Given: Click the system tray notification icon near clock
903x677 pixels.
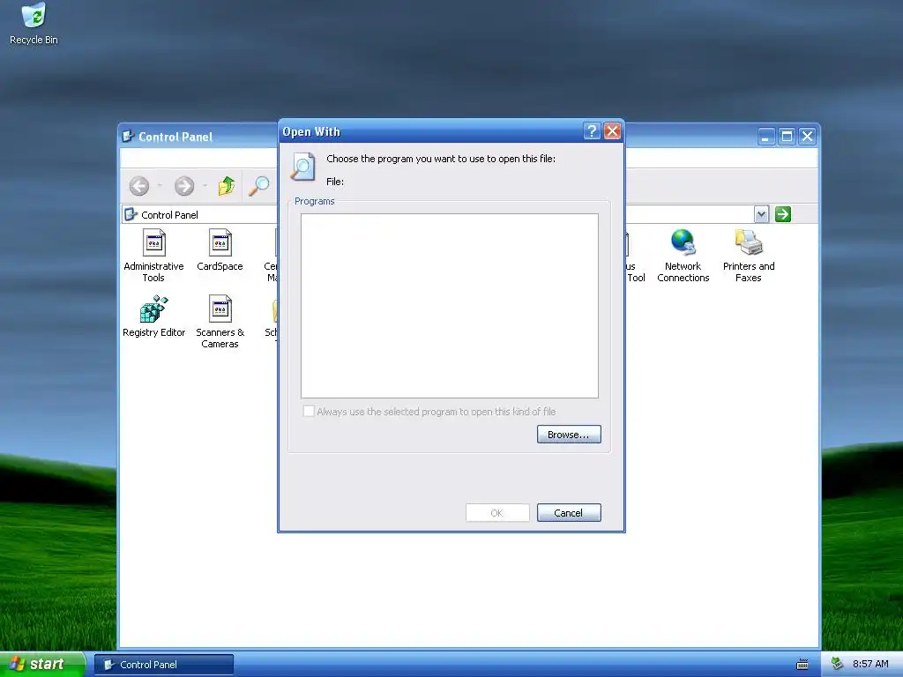Looking at the screenshot, I should click(x=837, y=664).
